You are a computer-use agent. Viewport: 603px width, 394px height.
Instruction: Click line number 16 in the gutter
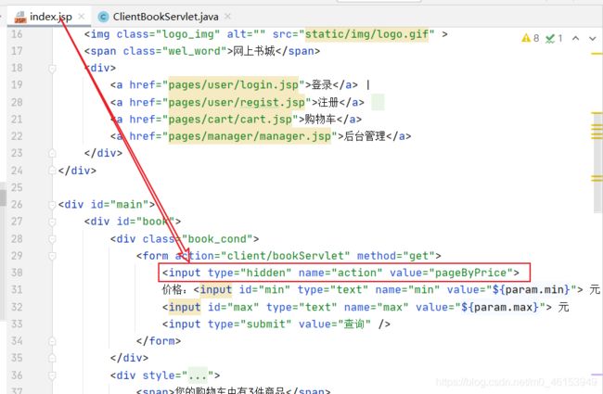click(17, 34)
